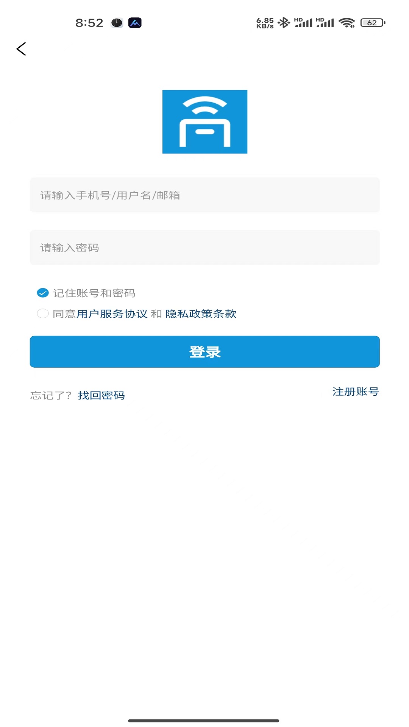The width and height of the screenshot is (409, 727).
Task: Focus the 请输入密码 password field
Action: [204, 247]
